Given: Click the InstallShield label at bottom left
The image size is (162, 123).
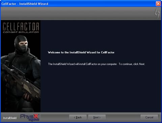Looking at the screenshot, I should tap(10, 118).
